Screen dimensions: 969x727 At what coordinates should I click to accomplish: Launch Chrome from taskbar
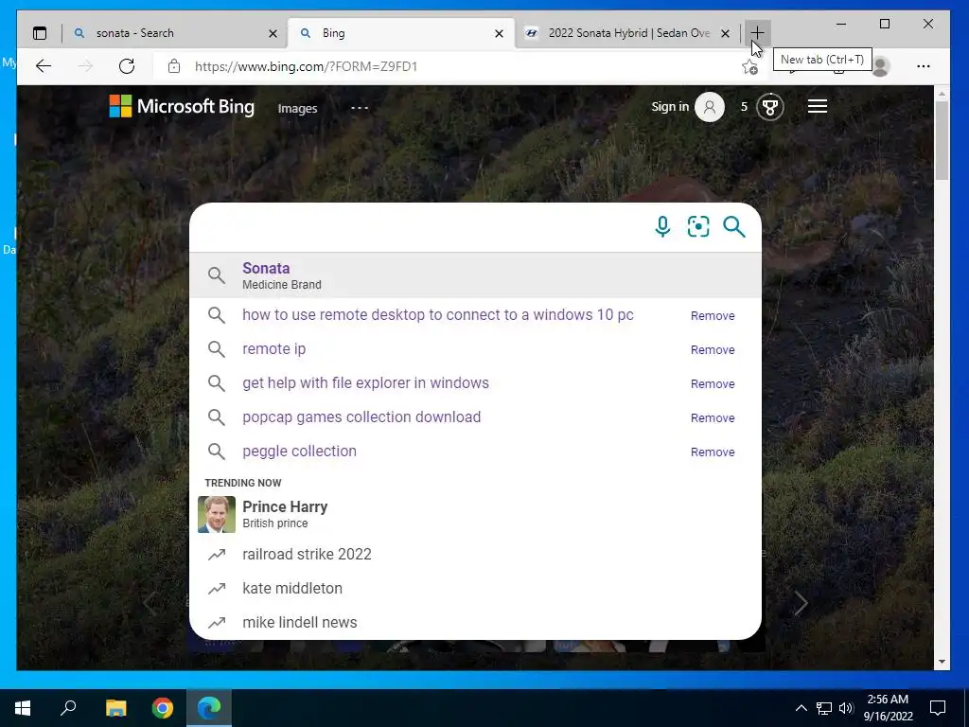coord(163,708)
